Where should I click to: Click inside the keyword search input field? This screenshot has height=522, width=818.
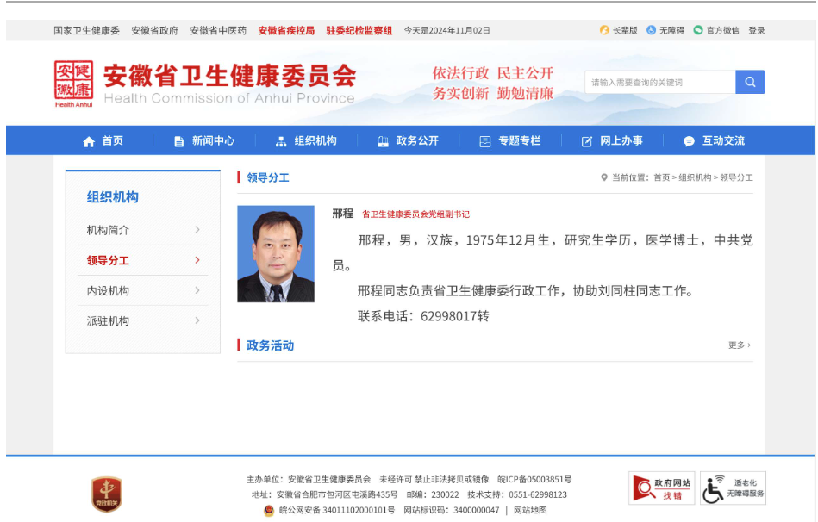pyautogui.click(x=659, y=81)
